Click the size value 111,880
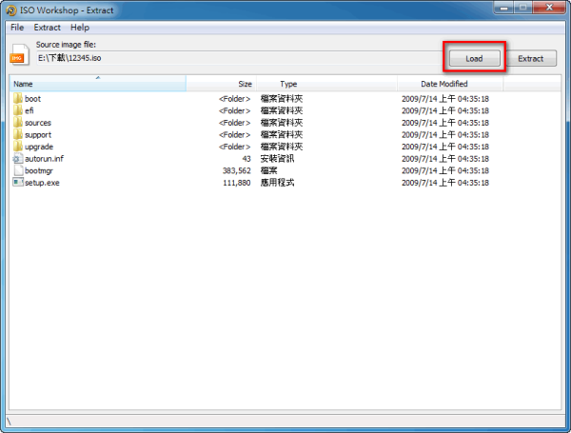571x433 pixels. click(237, 183)
